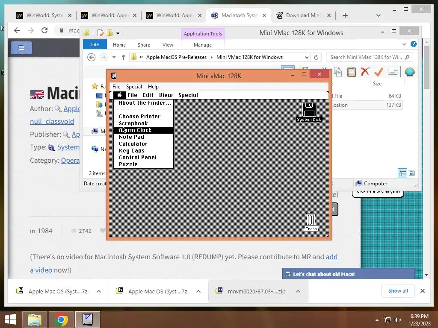The width and height of the screenshot is (438, 328).
Task: Switch Explorer to details view icon
Action: (x=402, y=173)
